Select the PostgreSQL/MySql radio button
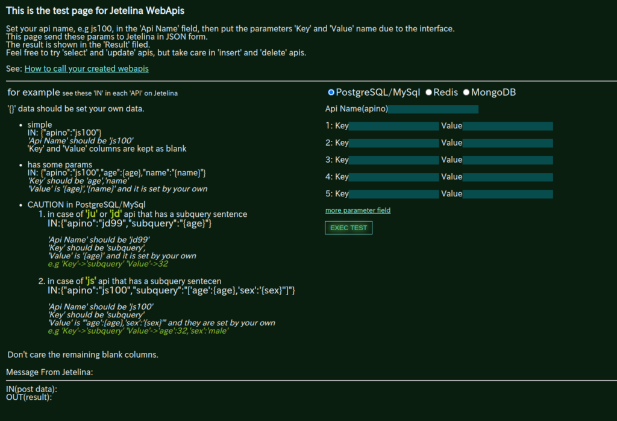The height and width of the screenshot is (421, 617). (331, 92)
